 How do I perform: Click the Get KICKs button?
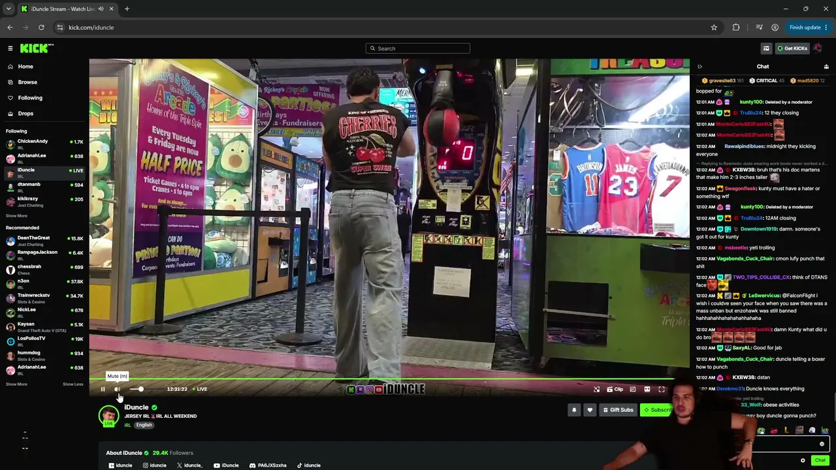tap(792, 48)
